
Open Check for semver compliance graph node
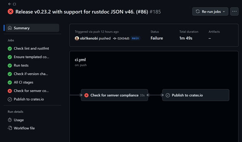114,95
